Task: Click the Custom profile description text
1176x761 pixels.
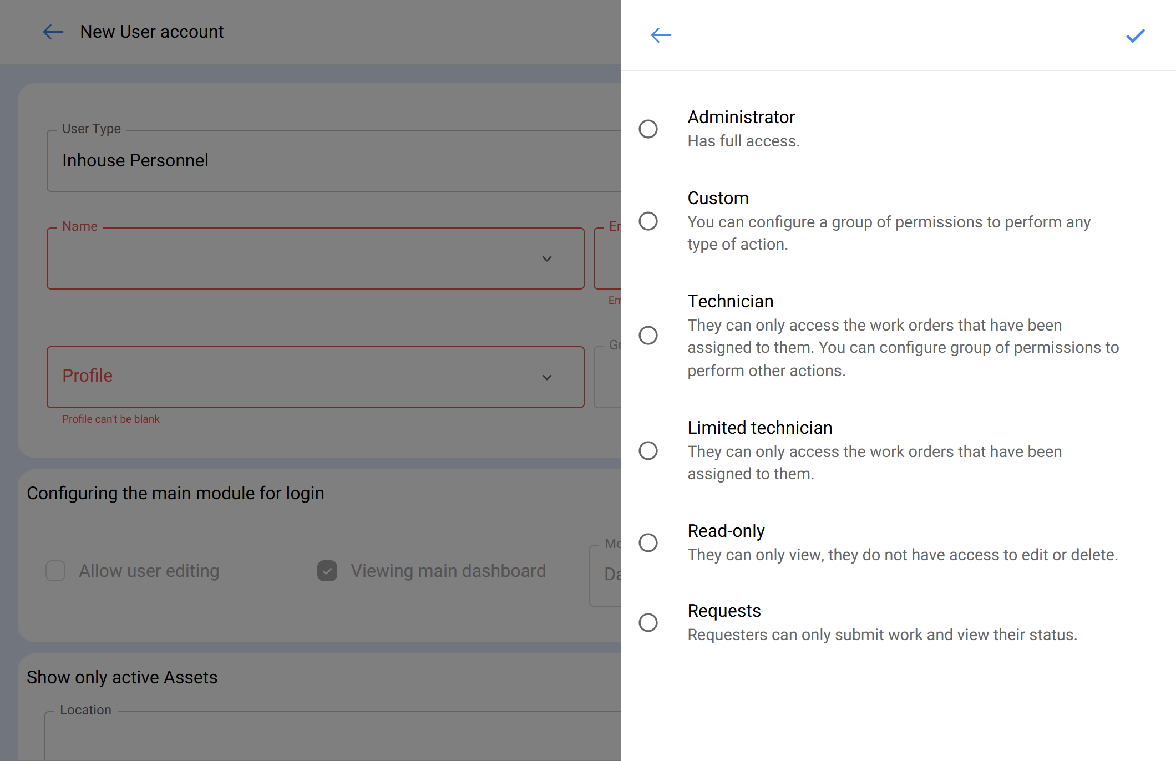Action: pos(889,233)
